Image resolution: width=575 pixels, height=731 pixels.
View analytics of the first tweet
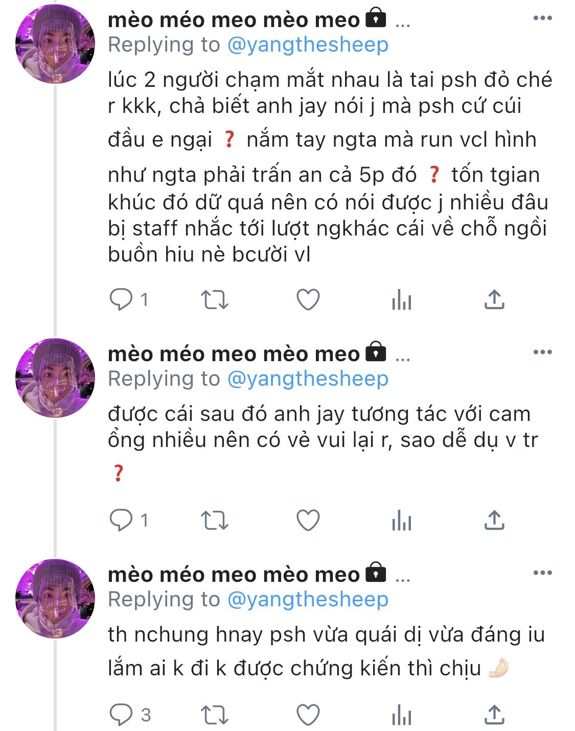pyautogui.click(x=402, y=300)
